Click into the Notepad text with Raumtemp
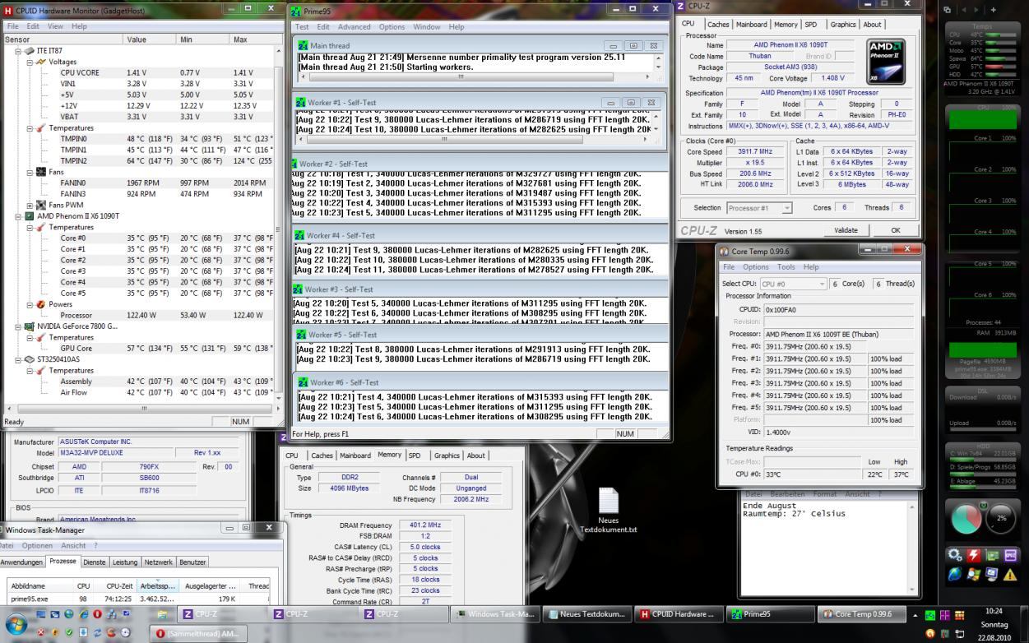The height and width of the screenshot is (643, 1029). [x=795, y=513]
